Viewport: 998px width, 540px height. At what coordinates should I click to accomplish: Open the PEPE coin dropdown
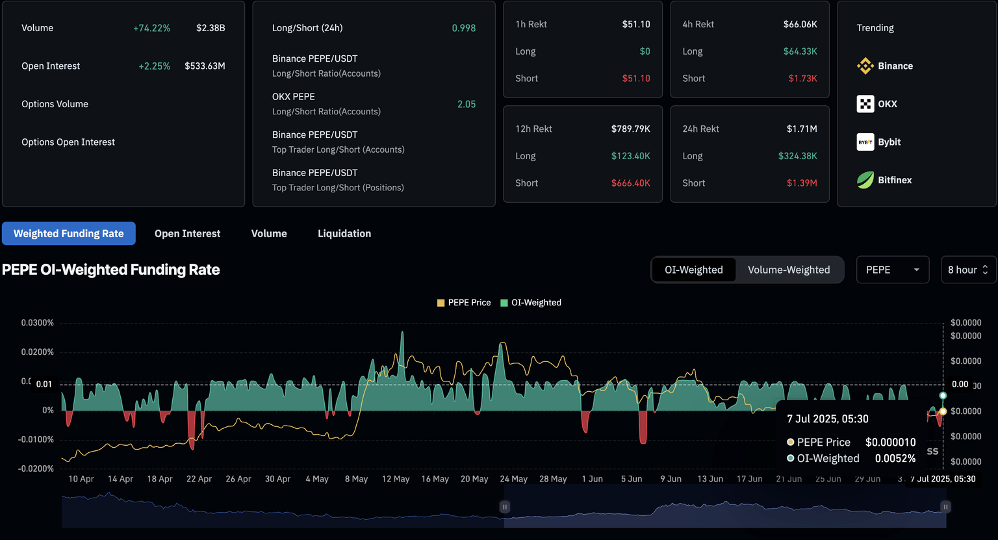[892, 270]
